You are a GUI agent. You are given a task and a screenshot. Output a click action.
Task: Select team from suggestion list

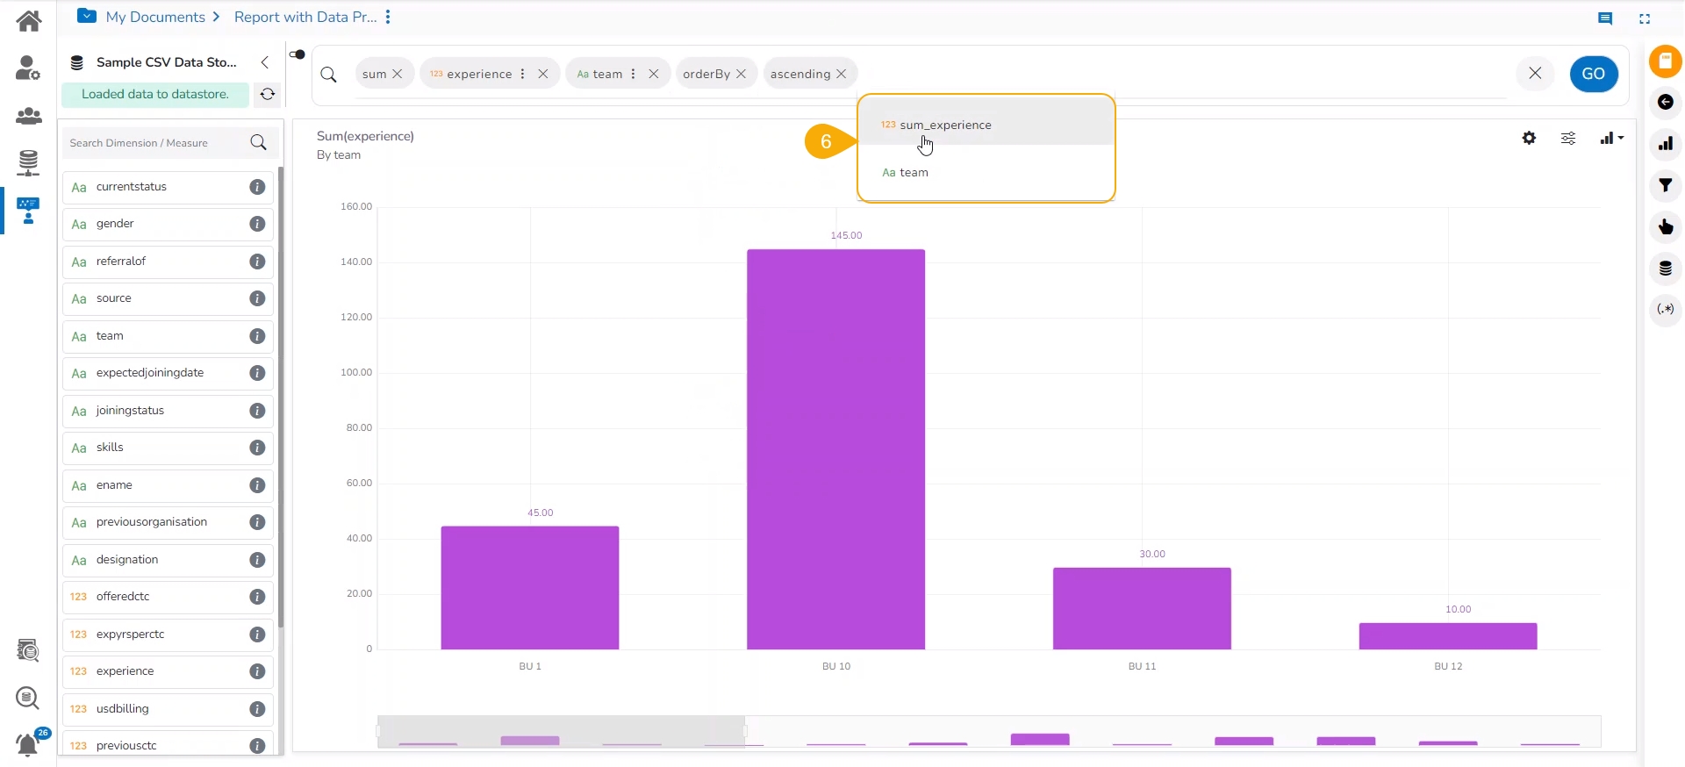pyautogui.click(x=986, y=172)
